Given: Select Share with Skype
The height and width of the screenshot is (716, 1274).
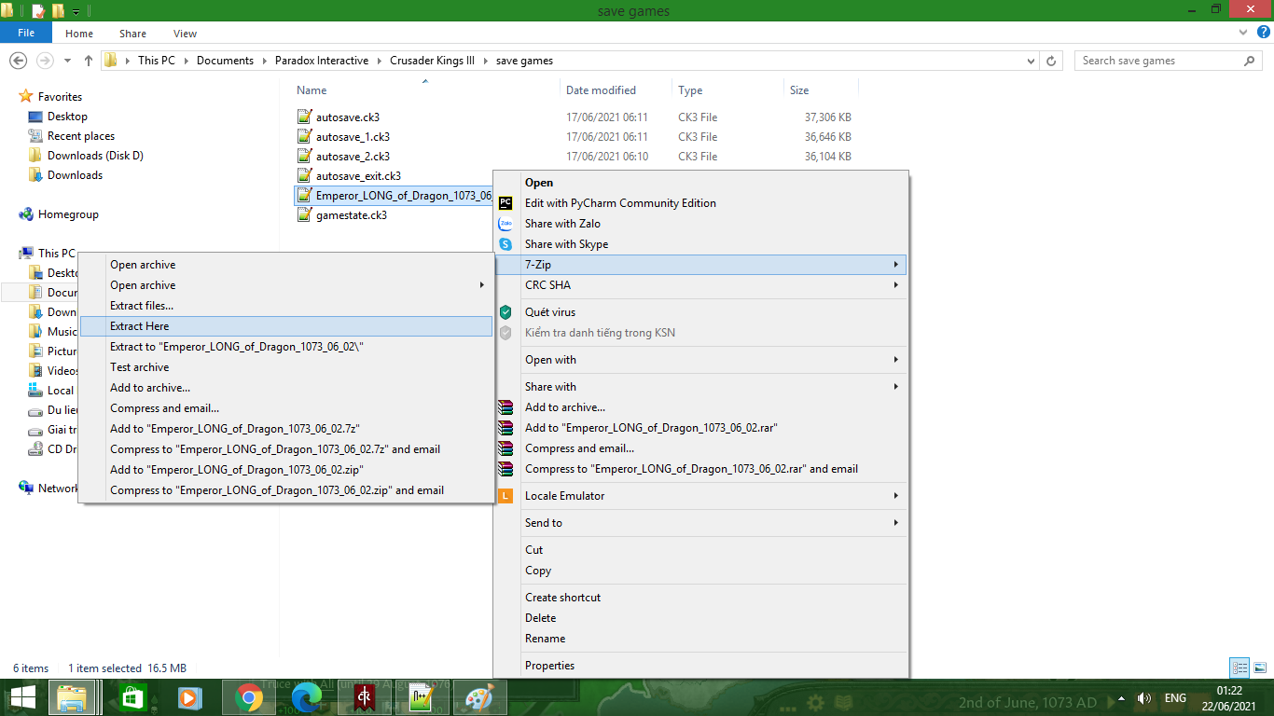Looking at the screenshot, I should point(700,244).
